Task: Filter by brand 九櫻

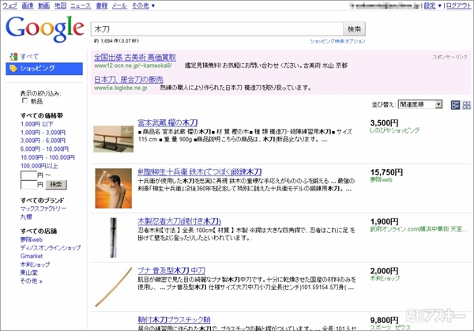Action: pos(26,216)
